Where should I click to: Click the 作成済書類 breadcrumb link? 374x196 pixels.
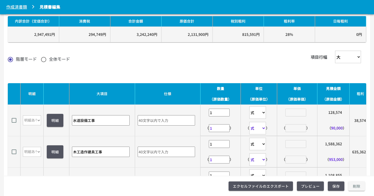pyautogui.click(x=17, y=7)
